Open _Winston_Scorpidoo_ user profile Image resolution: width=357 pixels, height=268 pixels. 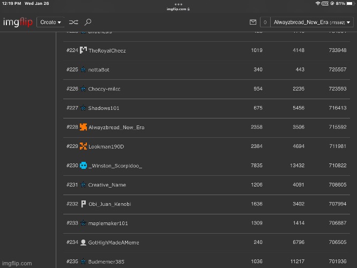click(115, 166)
